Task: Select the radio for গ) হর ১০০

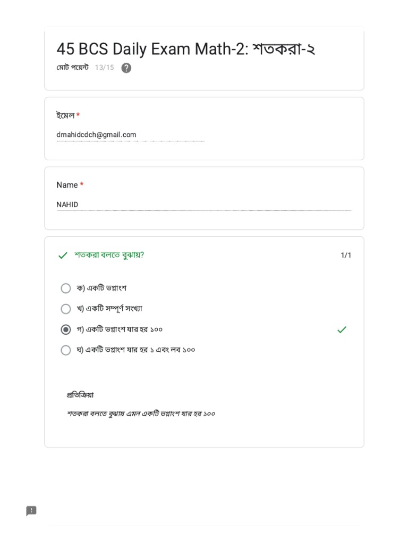Action: 66,329
